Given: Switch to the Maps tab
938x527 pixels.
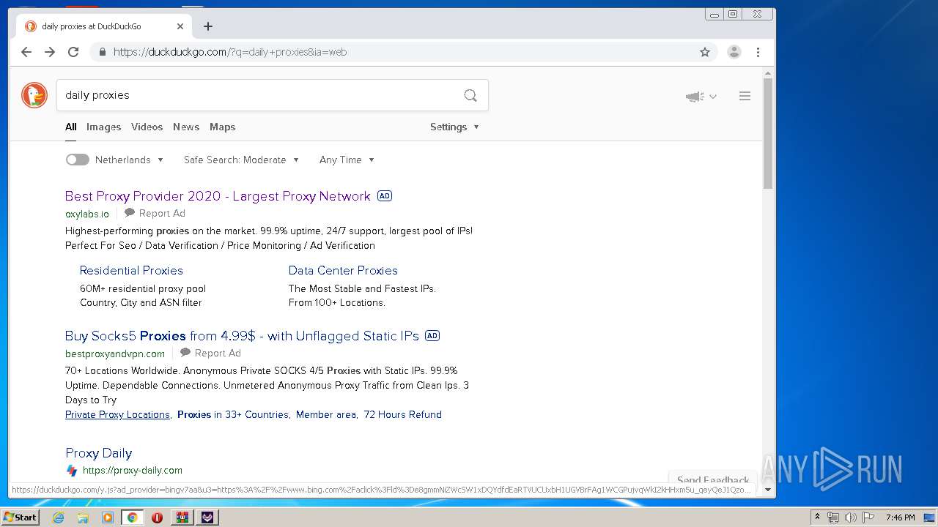Looking at the screenshot, I should [222, 127].
